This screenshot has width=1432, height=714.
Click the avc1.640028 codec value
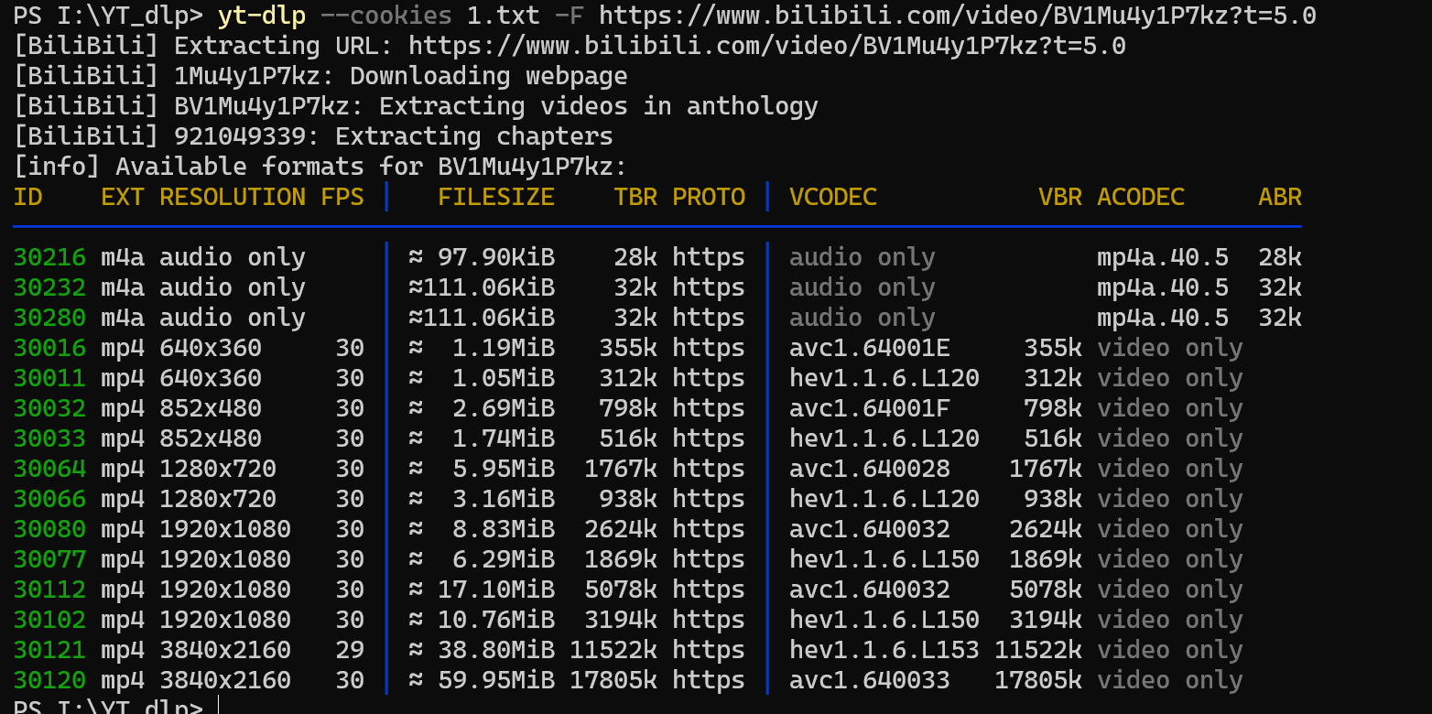tap(870, 469)
